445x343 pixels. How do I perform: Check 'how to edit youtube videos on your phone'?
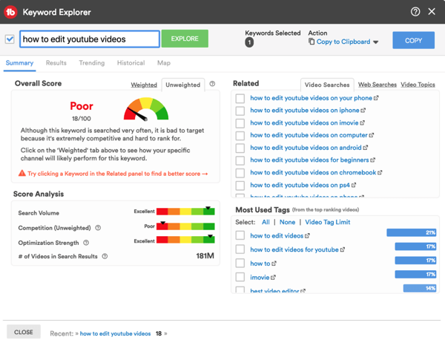tap(240, 98)
